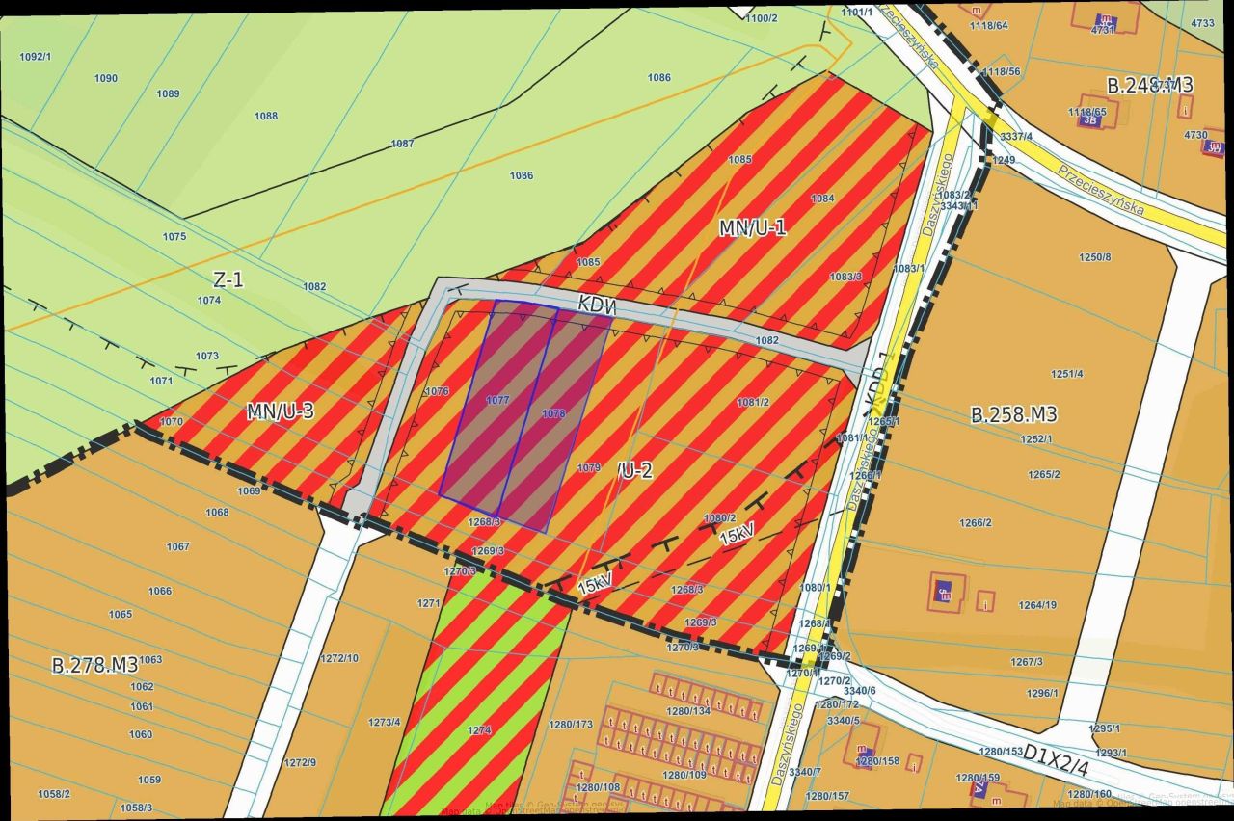Select parcel 1066
Viewport: 1234px width, 821px height.
[159, 591]
